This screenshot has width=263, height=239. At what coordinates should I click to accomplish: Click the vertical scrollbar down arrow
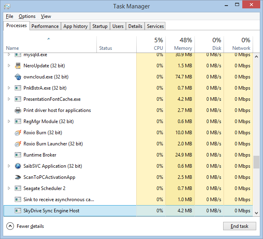point(256,213)
